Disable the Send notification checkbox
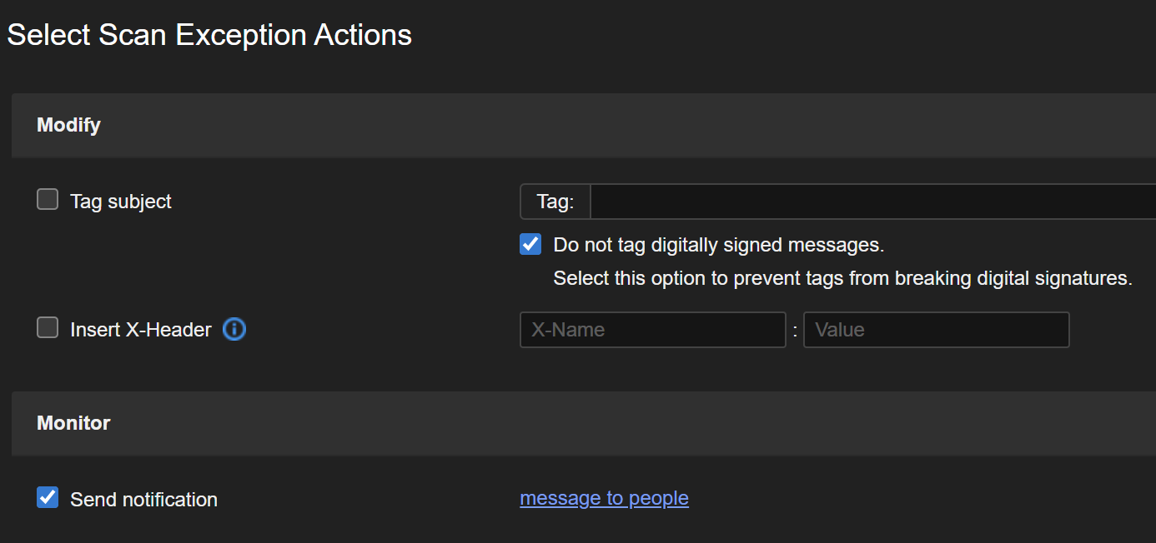The image size is (1156, 543). [48, 498]
